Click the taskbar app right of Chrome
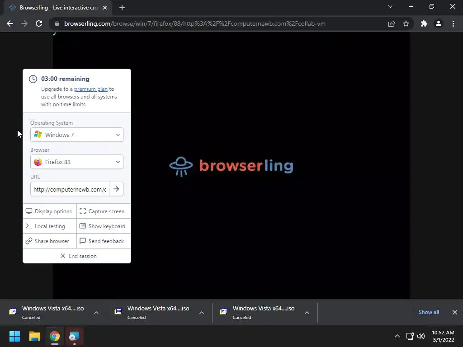This screenshot has height=347, width=463. 75,336
